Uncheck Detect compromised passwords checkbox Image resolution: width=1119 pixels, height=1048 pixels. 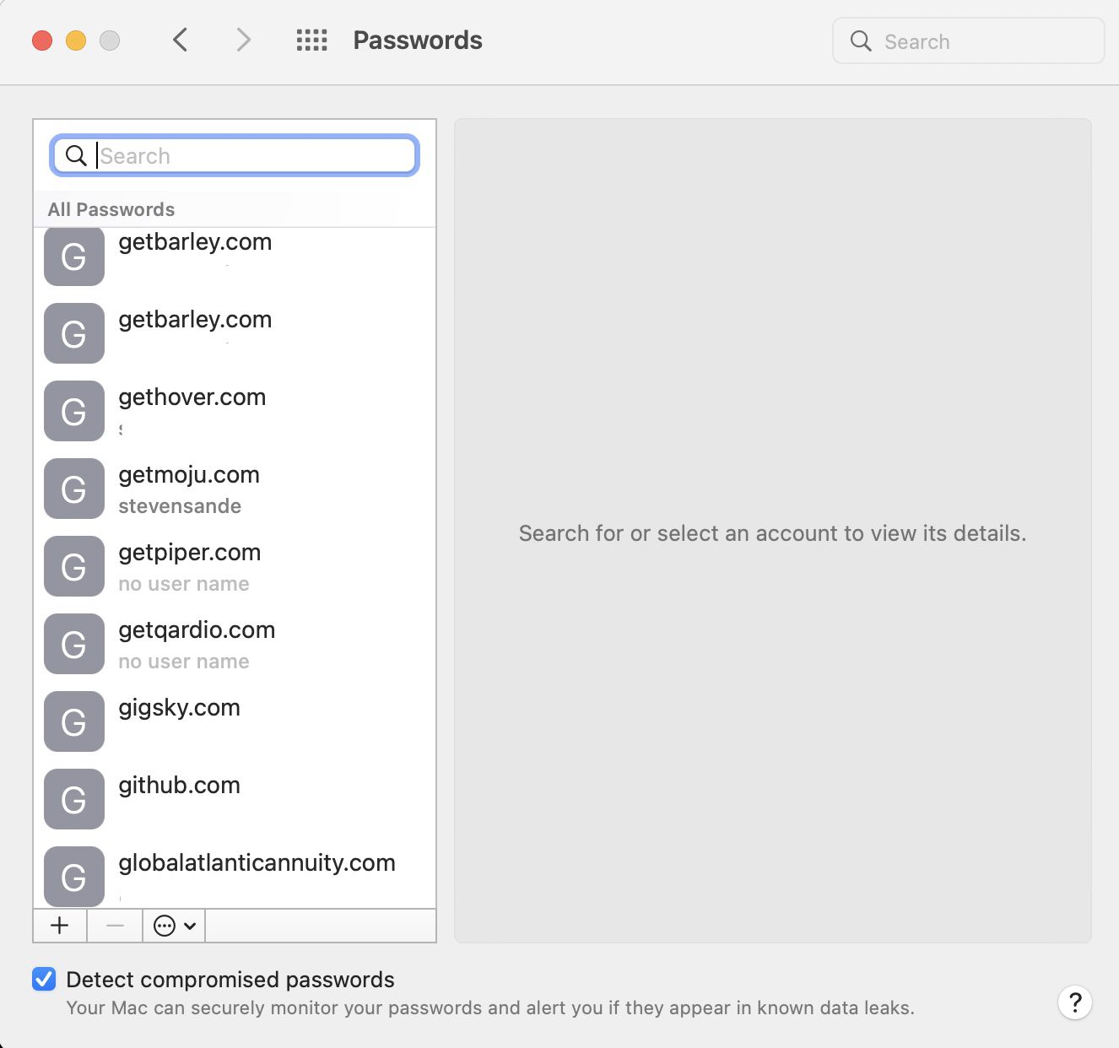click(x=44, y=979)
